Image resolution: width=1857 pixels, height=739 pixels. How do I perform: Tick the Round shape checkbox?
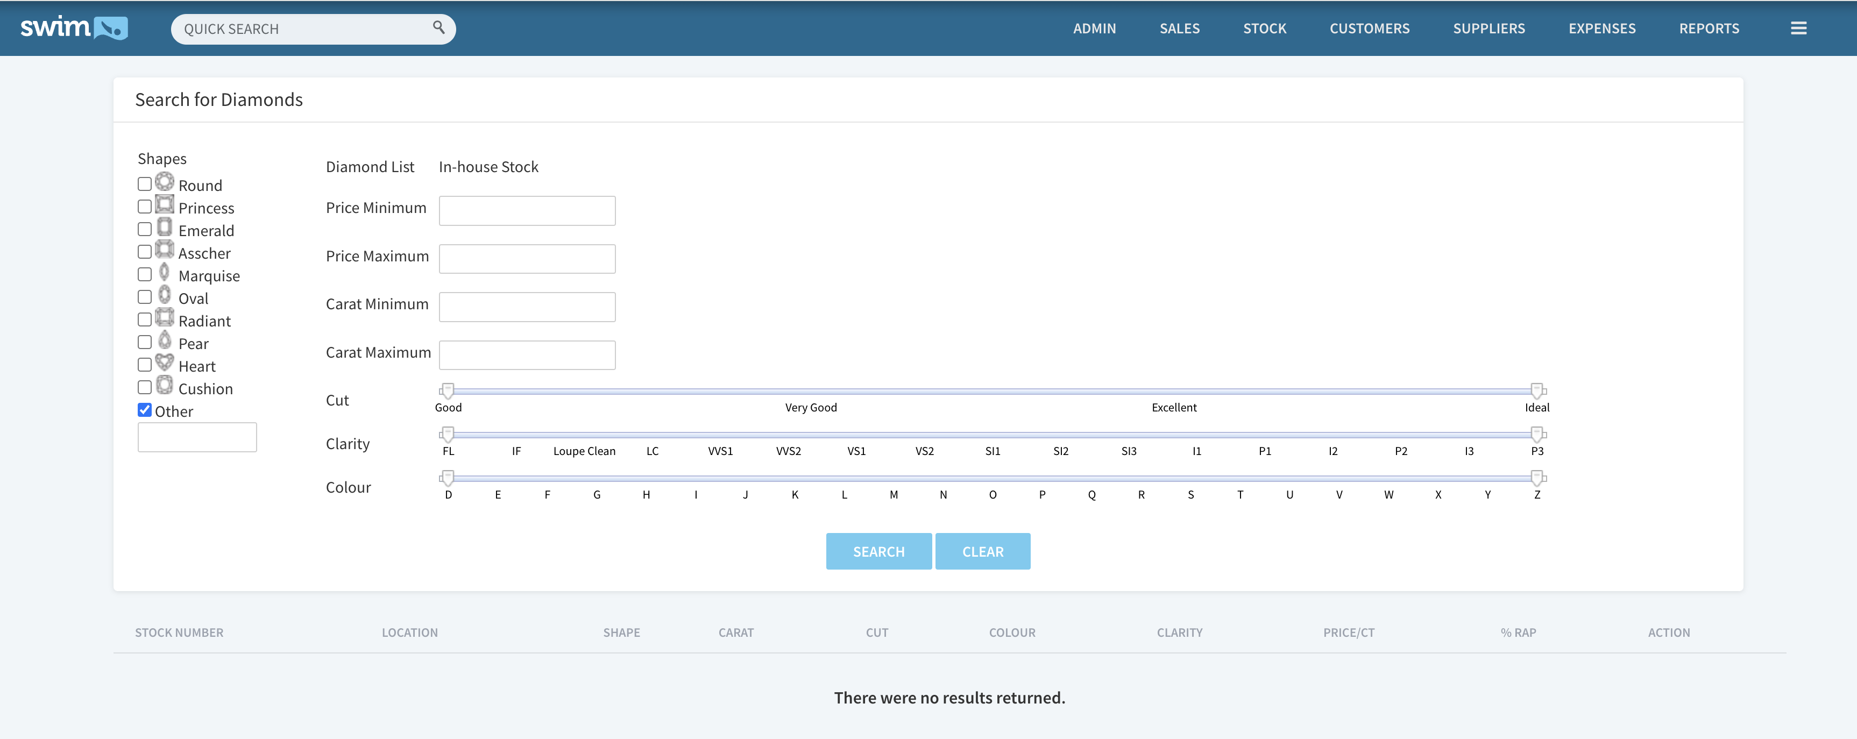(x=144, y=184)
